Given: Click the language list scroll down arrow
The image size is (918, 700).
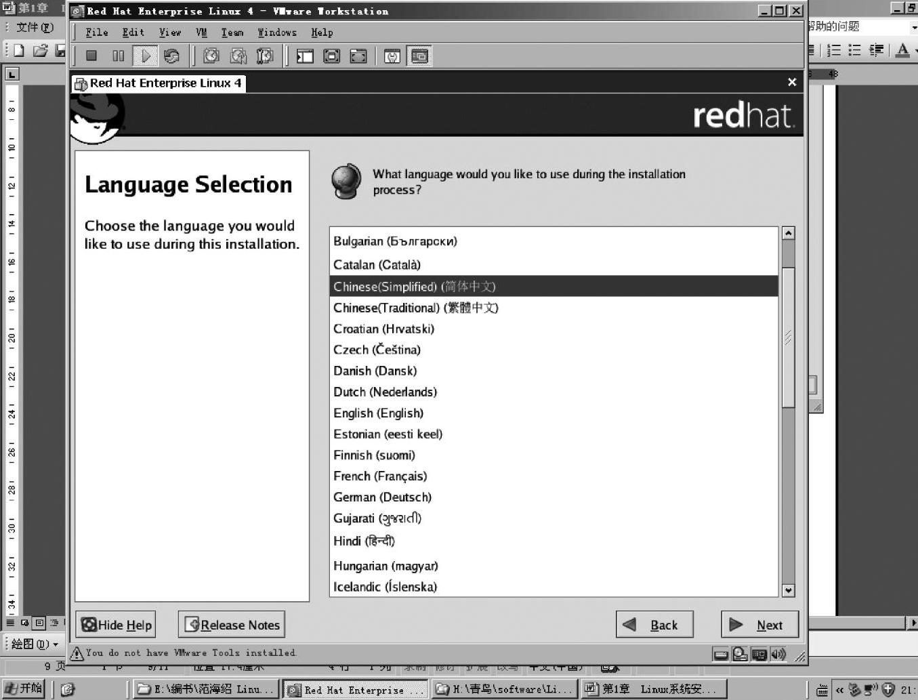Looking at the screenshot, I should pos(788,590).
